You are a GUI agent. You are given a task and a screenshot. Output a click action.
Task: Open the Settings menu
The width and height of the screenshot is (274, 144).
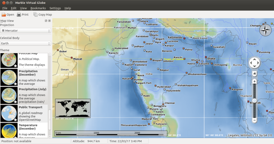pos(55,8)
